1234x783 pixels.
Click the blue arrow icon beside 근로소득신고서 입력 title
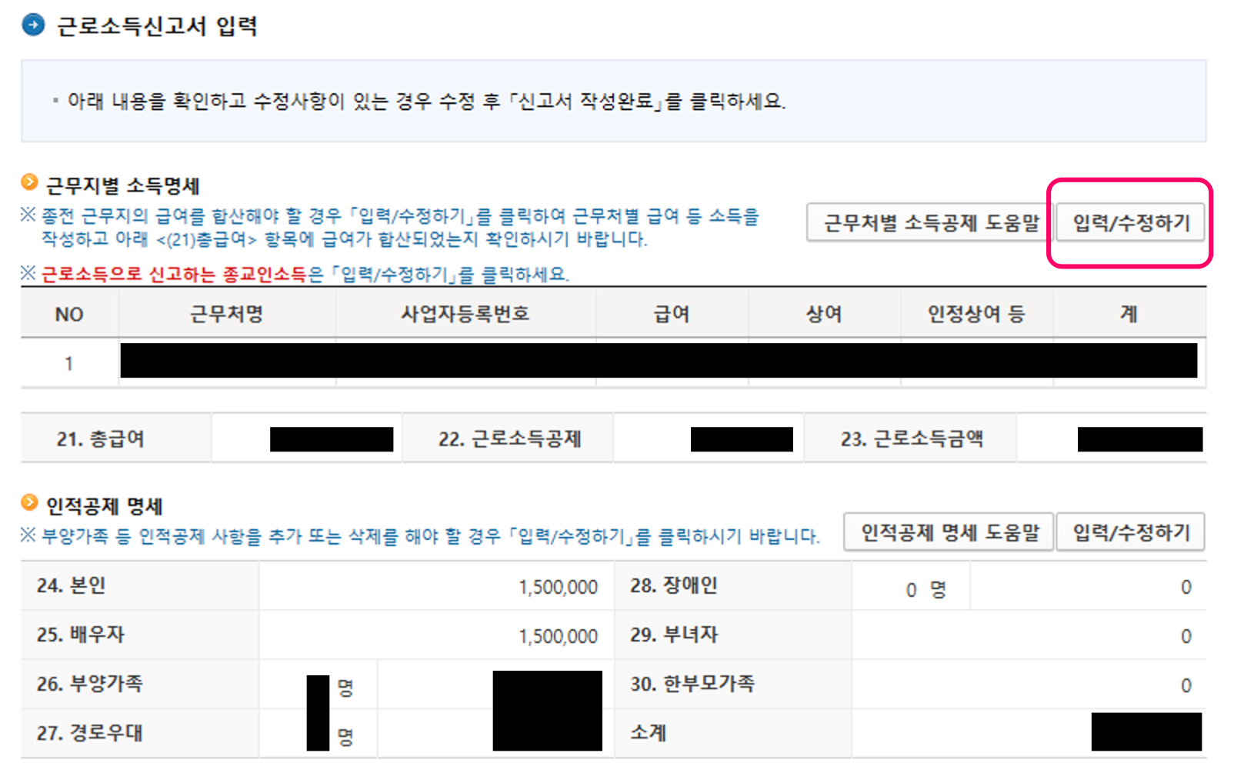(32, 25)
